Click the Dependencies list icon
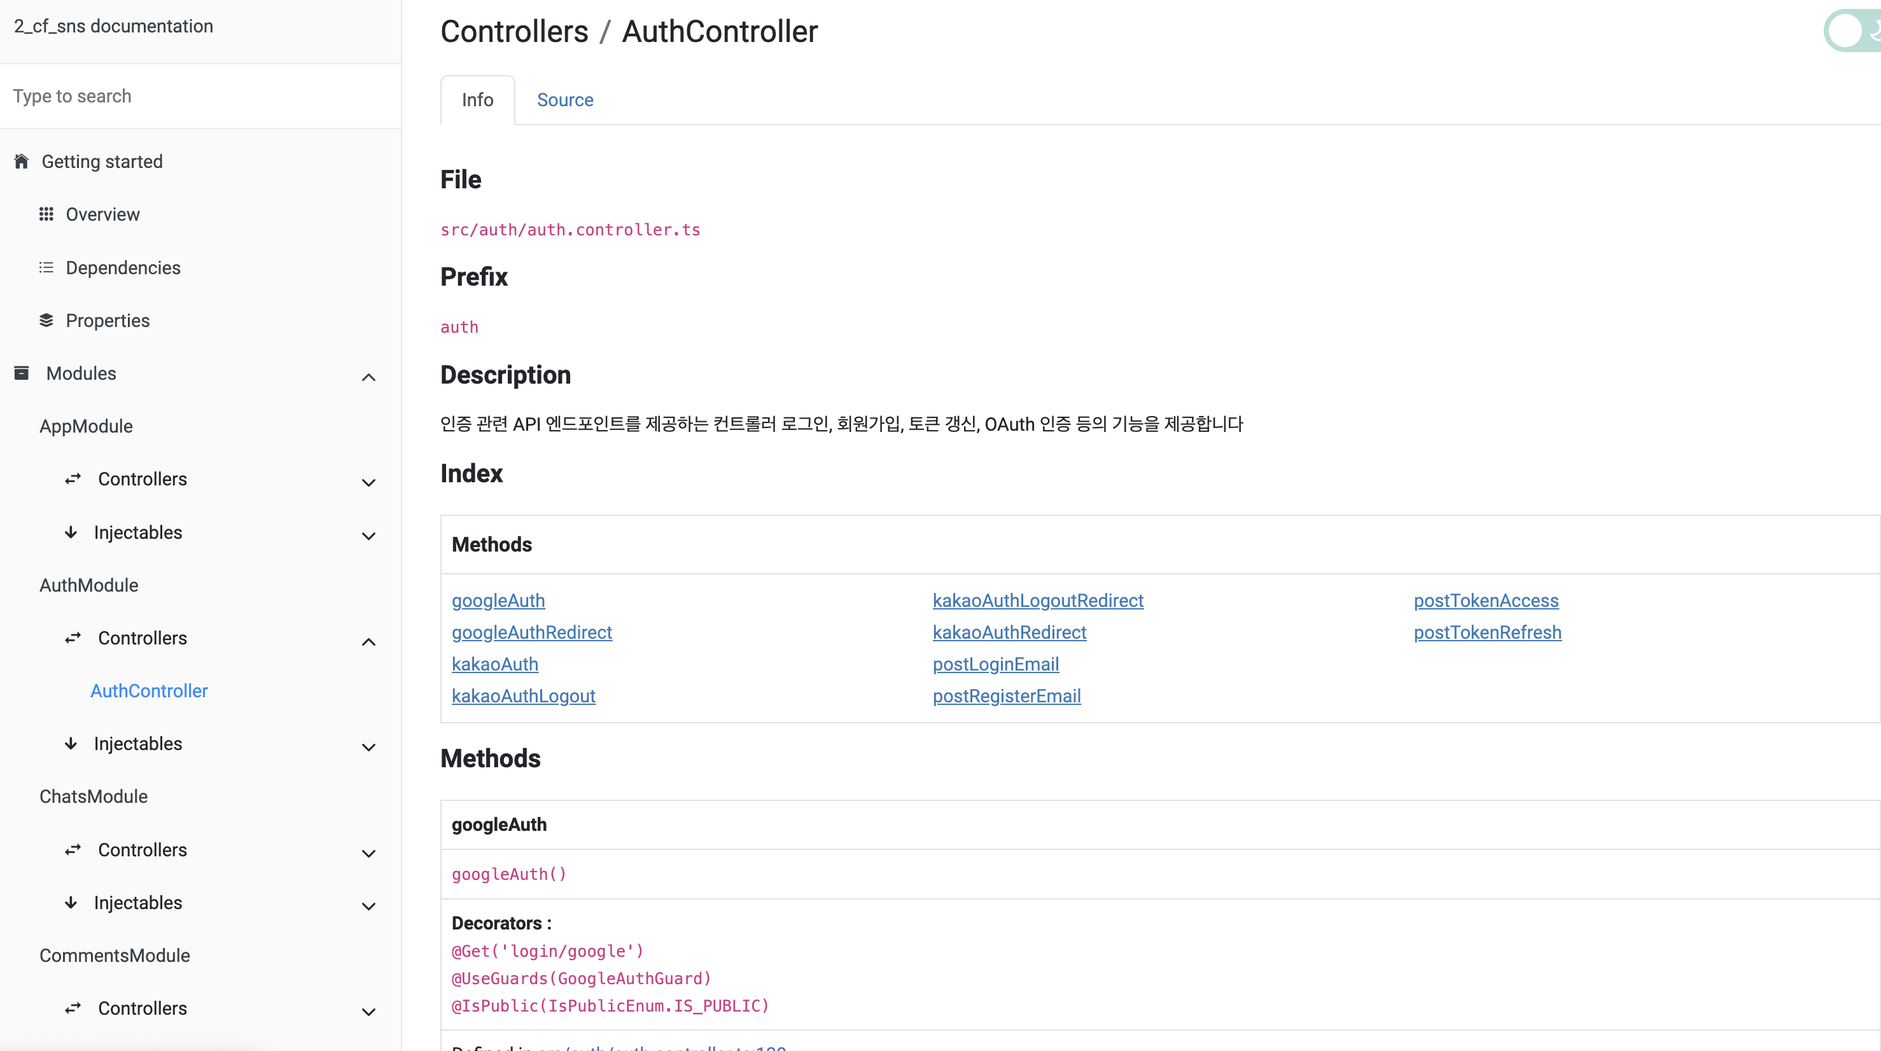The image size is (1881, 1051). (x=46, y=268)
